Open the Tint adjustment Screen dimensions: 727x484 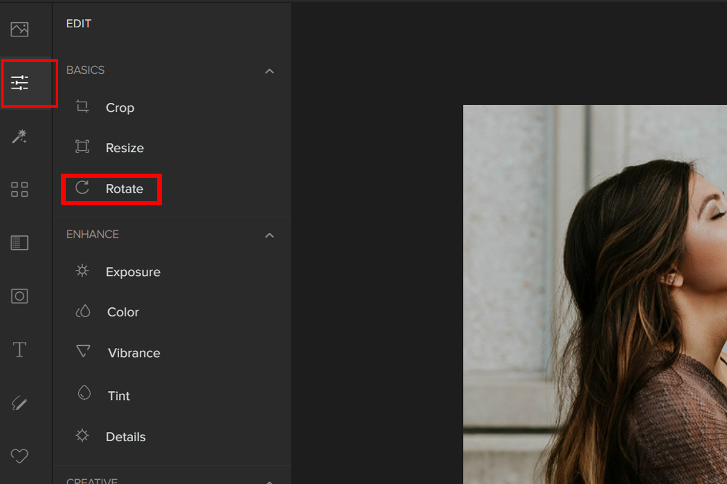click(119, 396)
